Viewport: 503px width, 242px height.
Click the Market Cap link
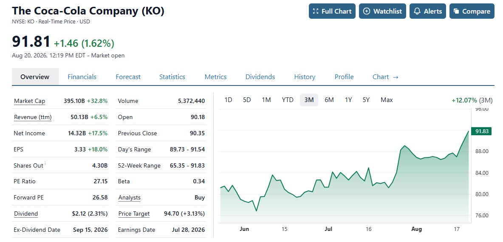pos(29,101)
